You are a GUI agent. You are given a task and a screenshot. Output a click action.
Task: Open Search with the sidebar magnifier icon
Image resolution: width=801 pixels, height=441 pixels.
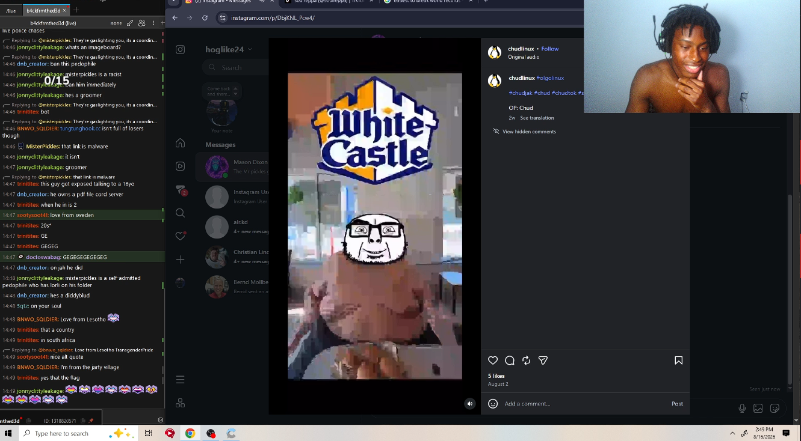click(x=180, y=213)
